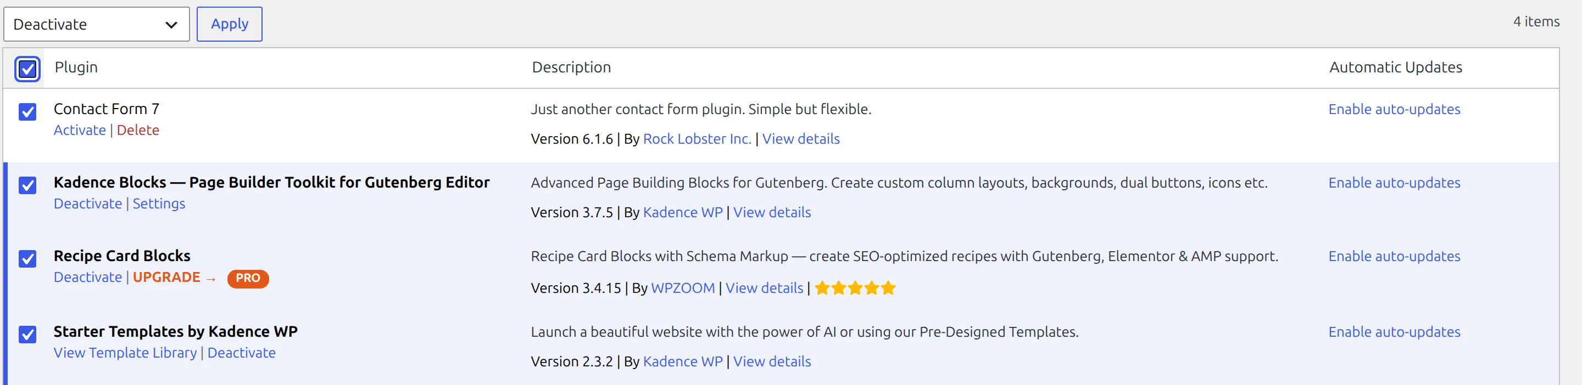The height and width of the screenshot is (385, 1582).
Task: Activate the Contact Form 7 plugin
Action: coord(80,130)
